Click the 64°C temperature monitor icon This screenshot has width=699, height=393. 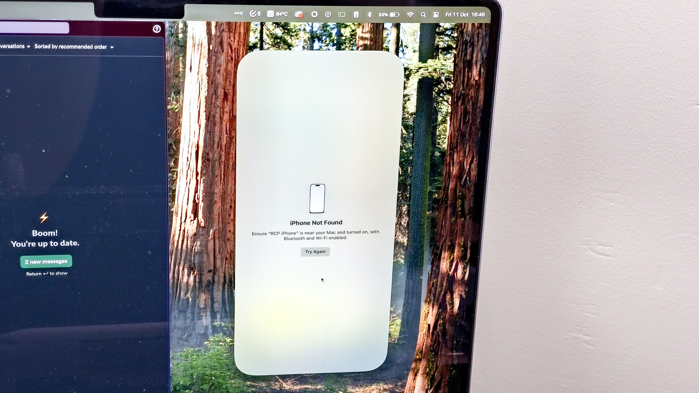(x=278, y=14)
